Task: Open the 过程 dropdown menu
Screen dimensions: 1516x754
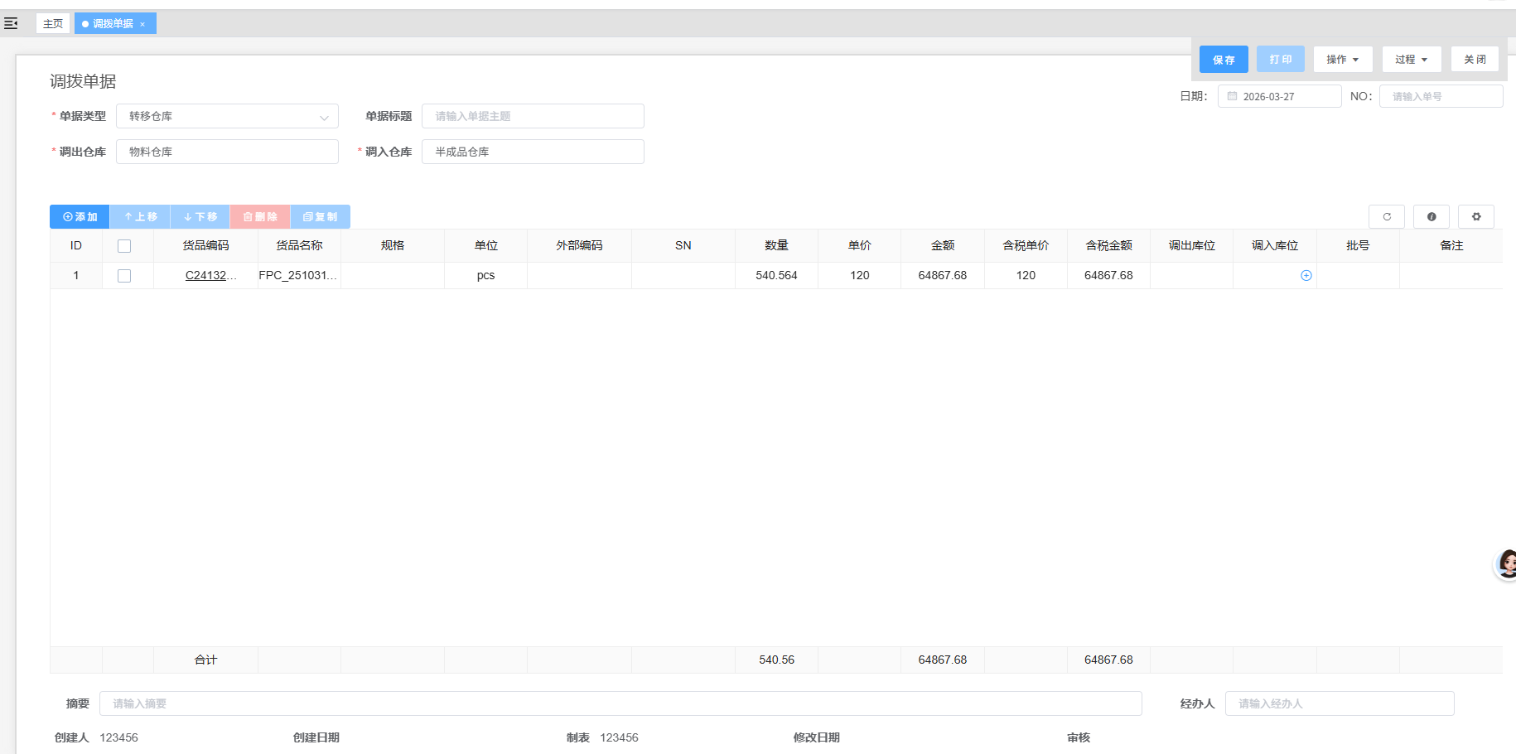Action: 1411,60
